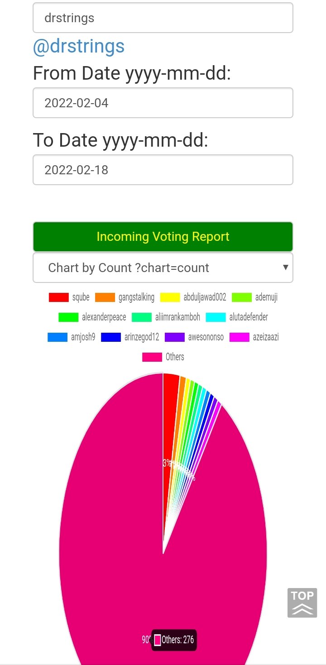Click the username field containing drstrings
326x665 pixels.
163,18
